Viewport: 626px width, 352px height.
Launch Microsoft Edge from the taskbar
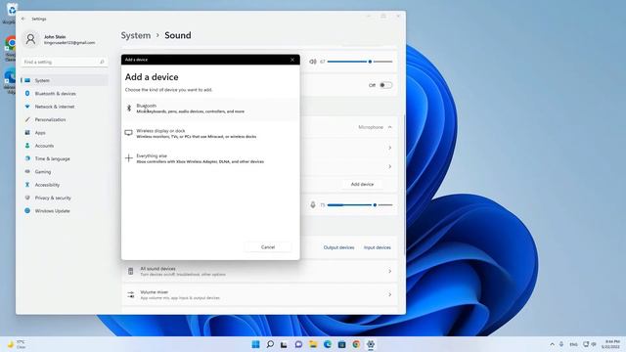328,344
